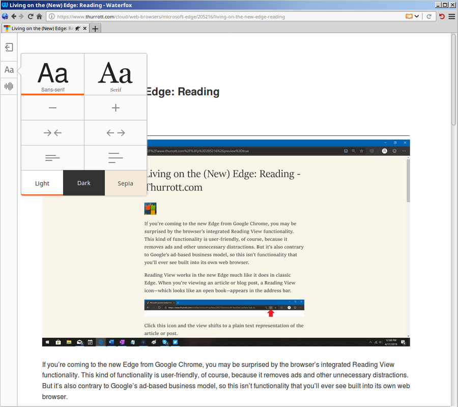Image resolution: width=458 pixels, height=407 pixels.
Task: Choose the Sans-serif font option
Action: coord(52,74)
